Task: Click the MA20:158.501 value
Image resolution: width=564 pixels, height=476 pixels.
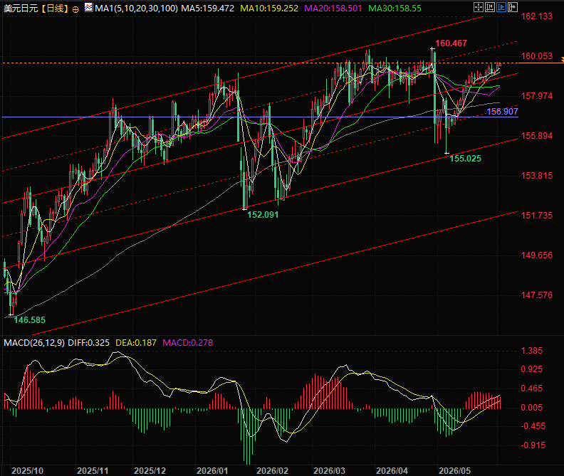Action: (333, 8)
